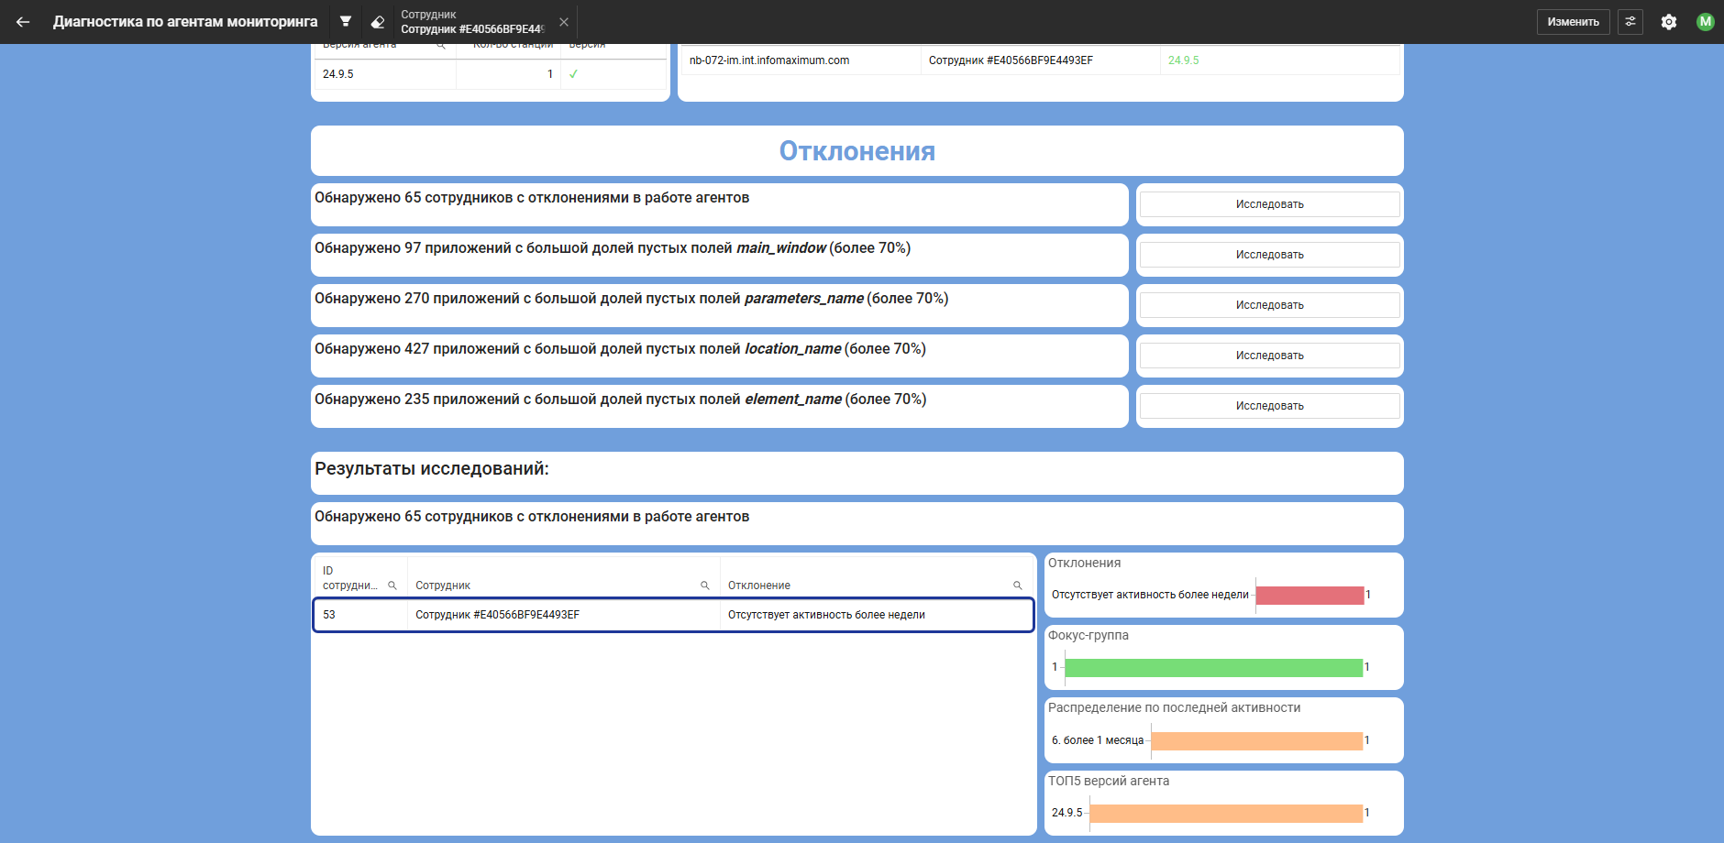
Task: Open the Сотрудник filter chip
Action: click(471, 22)
